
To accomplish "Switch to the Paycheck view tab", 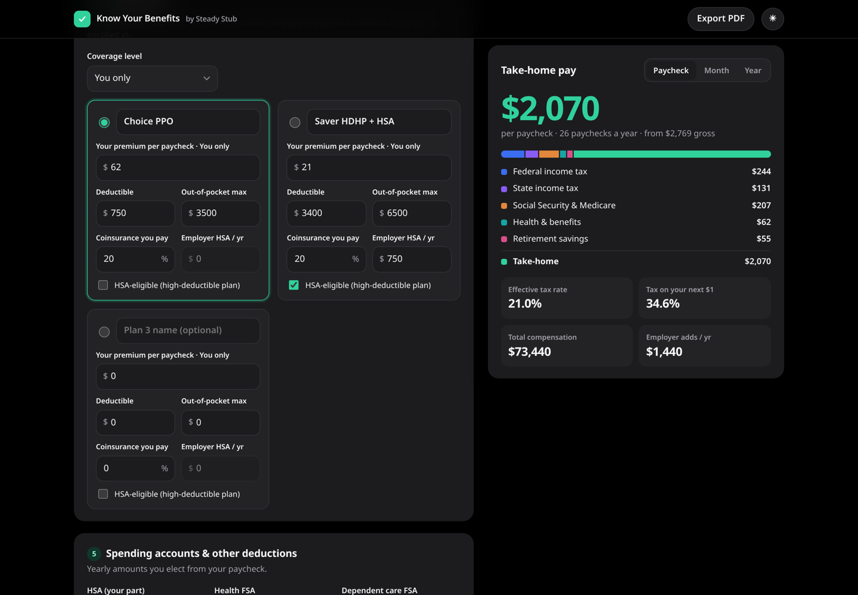I will point(671,70).
